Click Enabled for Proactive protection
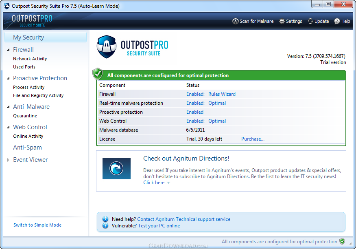 click(195, 112)
